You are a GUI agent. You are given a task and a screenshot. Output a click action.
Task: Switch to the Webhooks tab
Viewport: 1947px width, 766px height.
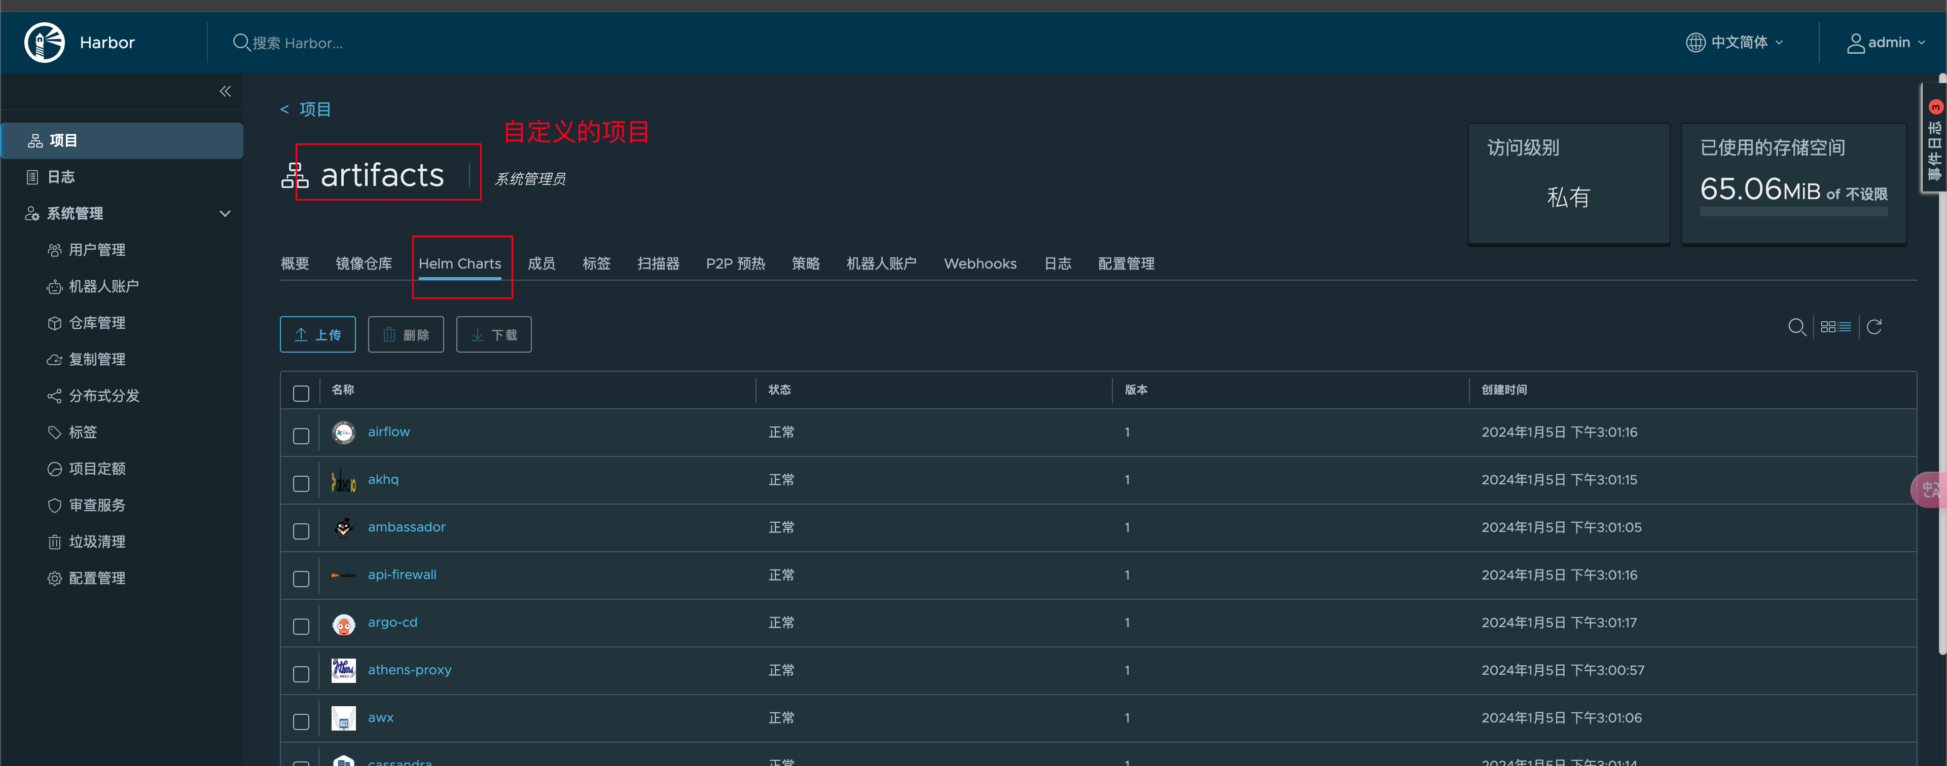click(x=980, y=263)
